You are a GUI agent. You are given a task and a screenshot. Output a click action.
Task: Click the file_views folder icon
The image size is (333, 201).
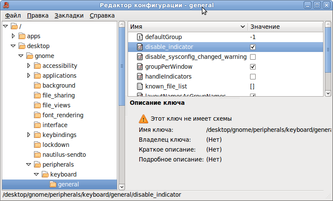(37, 105)
